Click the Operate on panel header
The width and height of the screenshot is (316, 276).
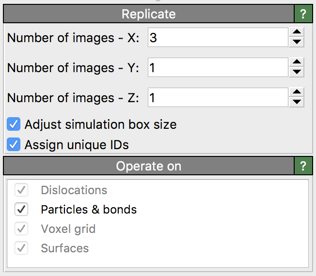[x=148, y=167]
